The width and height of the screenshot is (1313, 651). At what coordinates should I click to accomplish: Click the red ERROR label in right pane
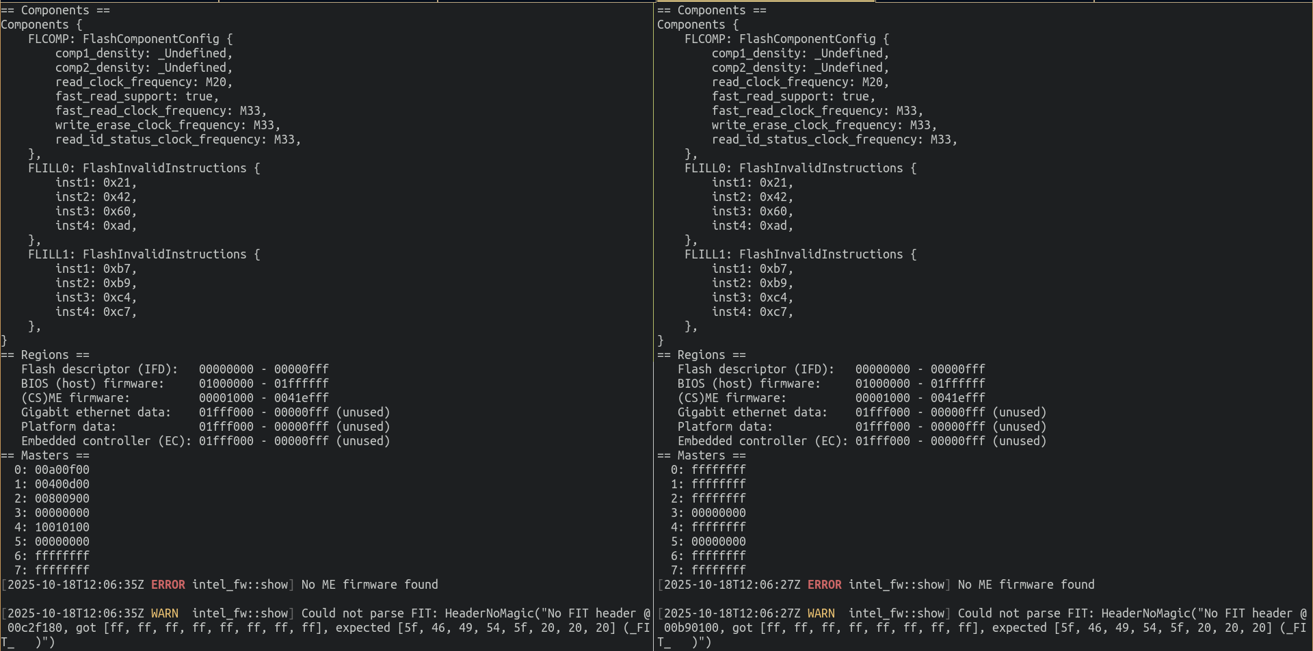click(824, 585)
